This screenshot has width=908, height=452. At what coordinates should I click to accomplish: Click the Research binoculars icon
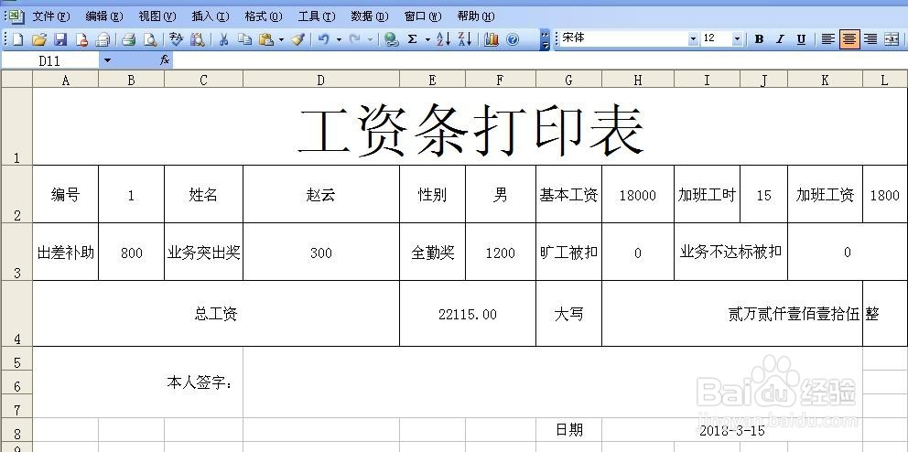click(x=198, y=39)
